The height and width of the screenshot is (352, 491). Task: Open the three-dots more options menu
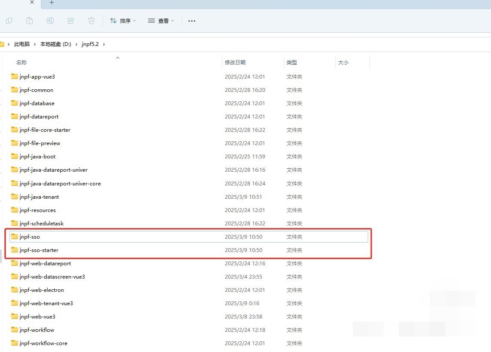(x=192, y=21)
